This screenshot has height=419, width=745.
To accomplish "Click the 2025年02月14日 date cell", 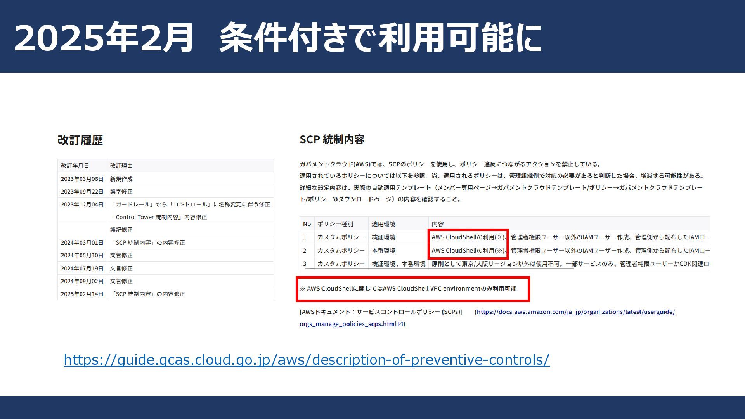I will click(82, 294).
